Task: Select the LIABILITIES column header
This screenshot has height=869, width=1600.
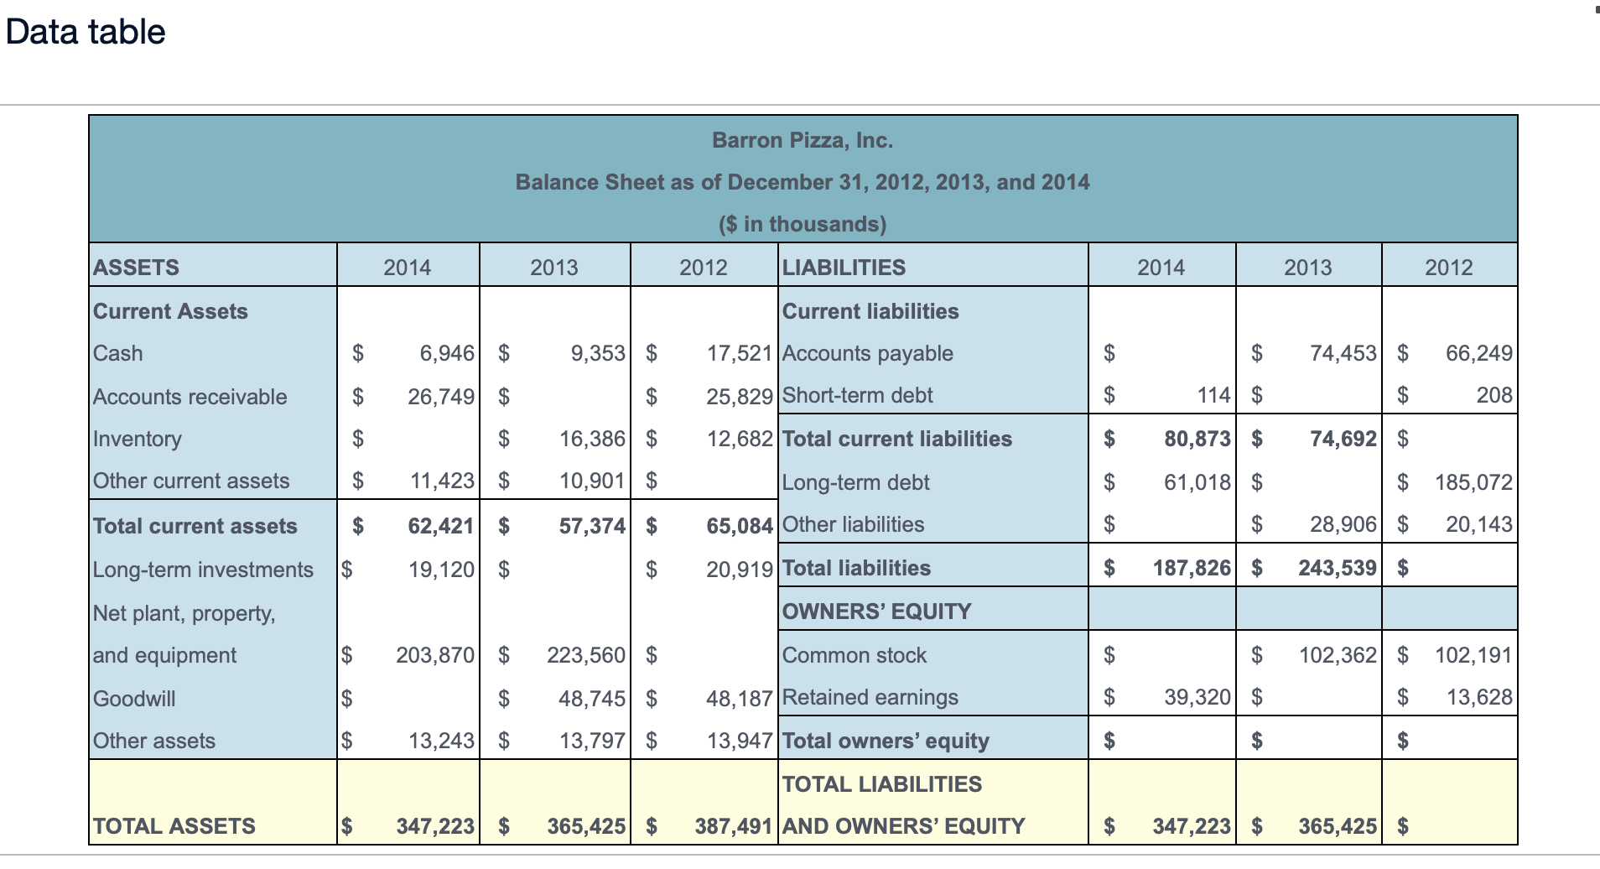Action: 844,268
